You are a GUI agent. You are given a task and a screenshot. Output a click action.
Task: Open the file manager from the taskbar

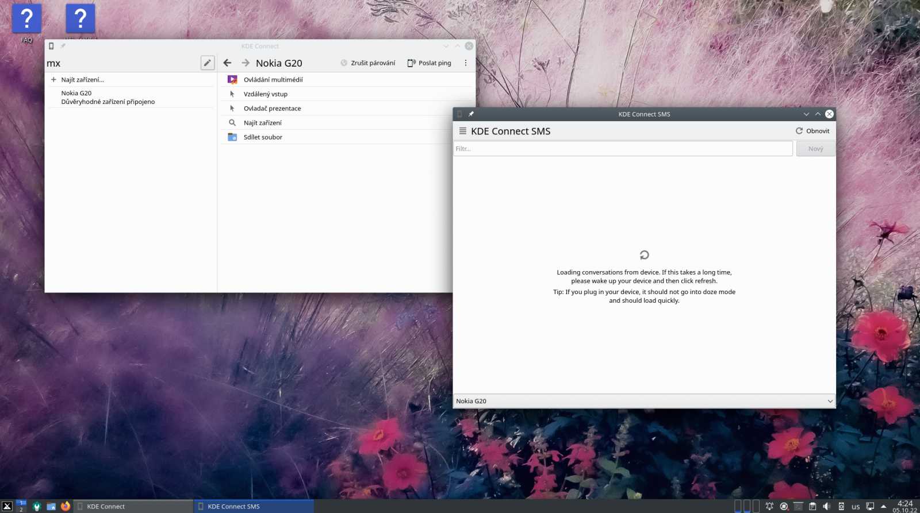51,506
